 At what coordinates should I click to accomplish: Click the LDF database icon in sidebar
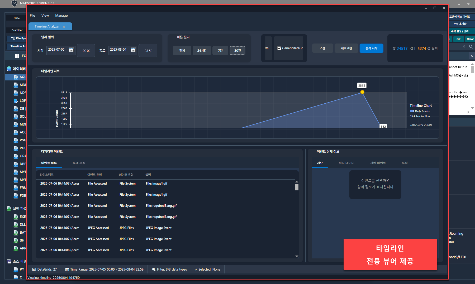16,101
